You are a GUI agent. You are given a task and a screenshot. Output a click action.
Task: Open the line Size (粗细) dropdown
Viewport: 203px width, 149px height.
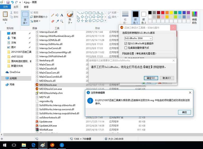[x=125, y=17]
